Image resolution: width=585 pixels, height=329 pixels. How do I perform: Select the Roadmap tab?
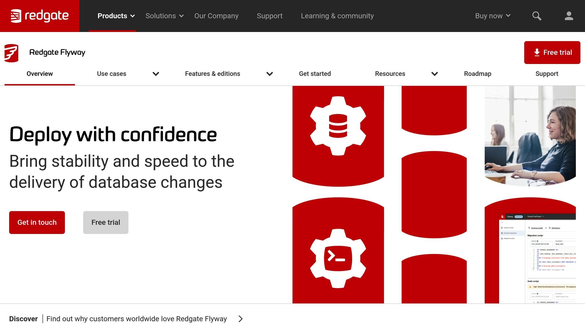(x=477, y=74)
